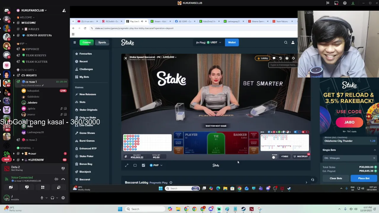Open the game history clock icon
This screenshot has width=379, height=213.
[280, 58]
